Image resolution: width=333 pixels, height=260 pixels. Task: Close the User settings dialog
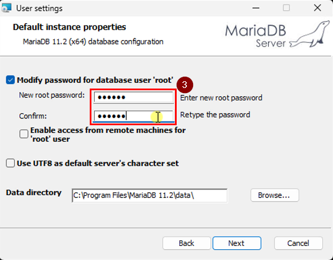click(318, 8)
